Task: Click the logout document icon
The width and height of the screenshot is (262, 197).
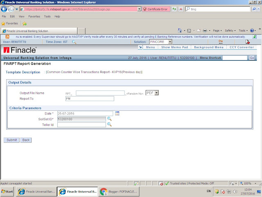Action: click(x=247, y=42)
